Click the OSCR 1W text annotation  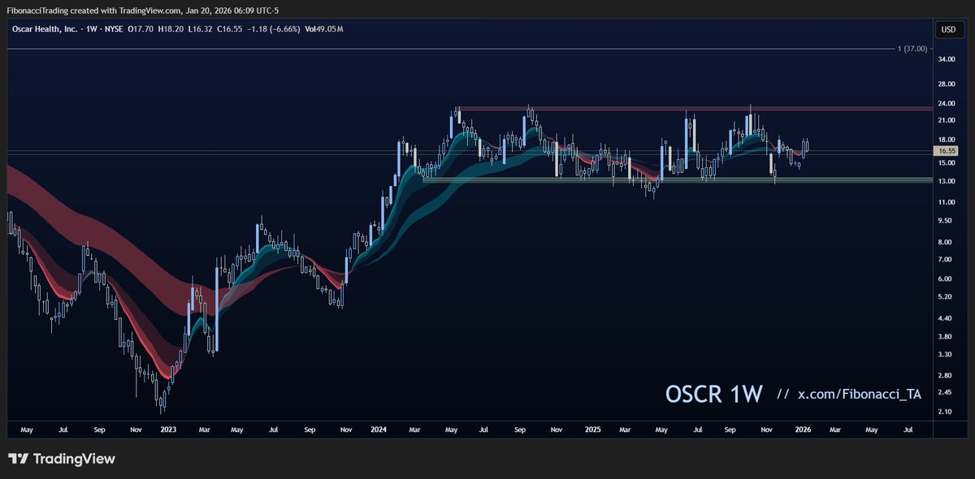pos(714,394)
